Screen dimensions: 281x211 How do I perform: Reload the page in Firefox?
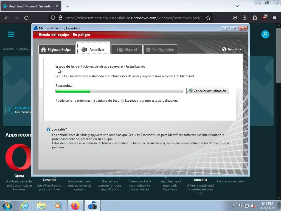tap(26, 18)
